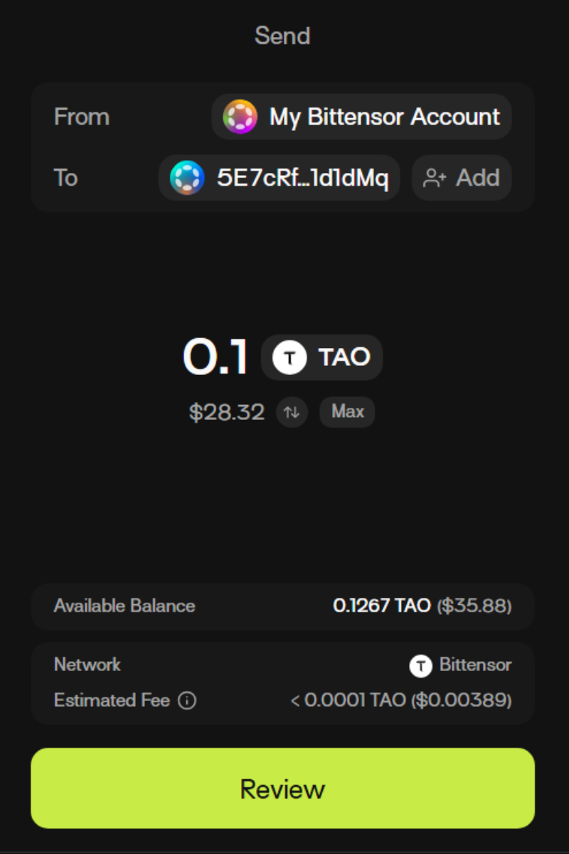
Task: Click the Bittensor network name
Action: click(475, 665)
